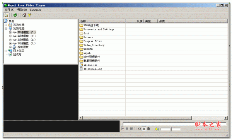Collapse the 我的电脑 tree node

[x=6, y=29]
